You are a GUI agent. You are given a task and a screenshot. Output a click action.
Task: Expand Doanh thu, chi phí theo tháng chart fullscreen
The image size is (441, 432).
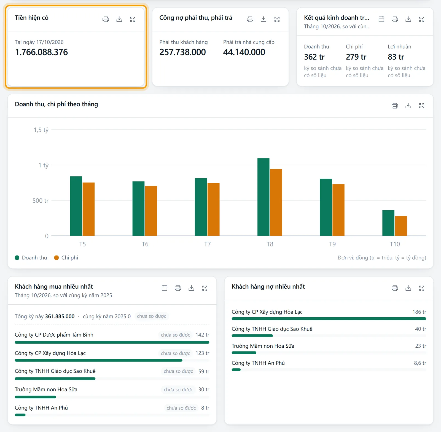422,106
